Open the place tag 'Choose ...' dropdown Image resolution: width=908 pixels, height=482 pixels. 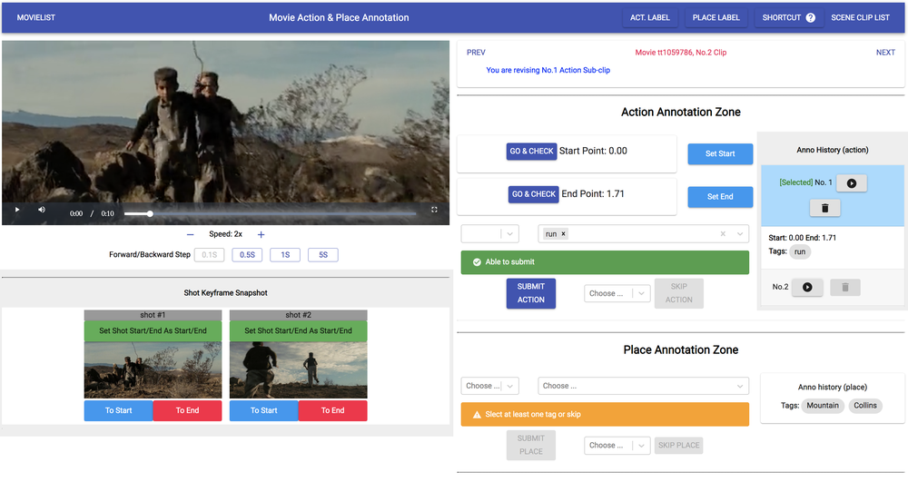tap(643, 386)
